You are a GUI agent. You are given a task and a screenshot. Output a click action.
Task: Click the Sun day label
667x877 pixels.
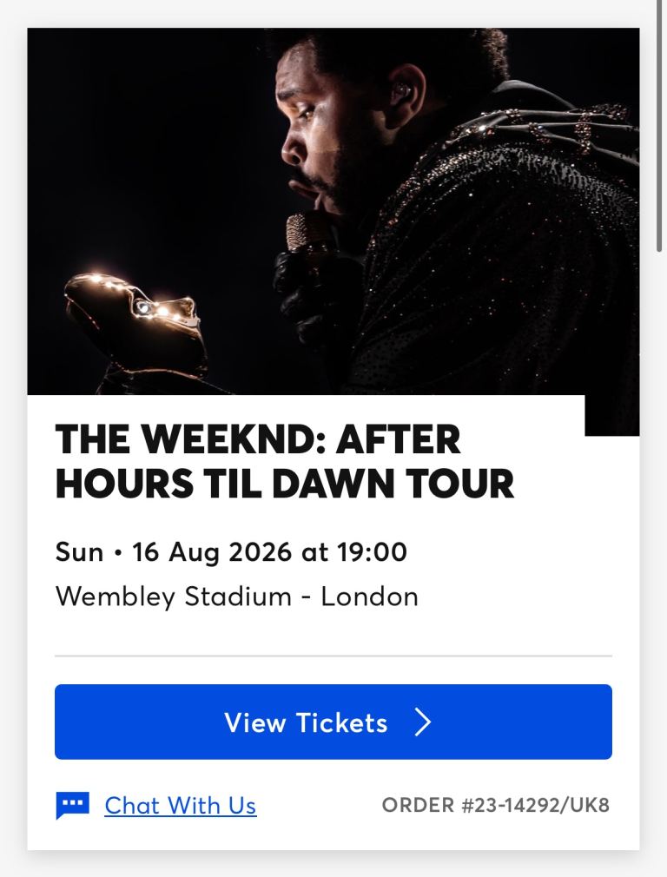click(79, 552)
